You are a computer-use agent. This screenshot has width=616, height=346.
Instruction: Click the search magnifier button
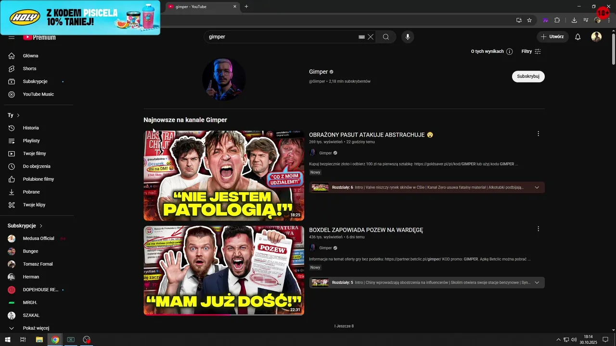[x=386, y=37]
